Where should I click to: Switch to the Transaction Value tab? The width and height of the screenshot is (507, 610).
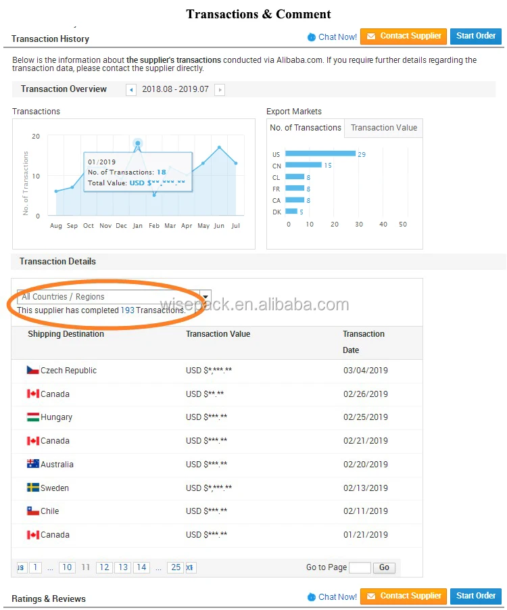click(x=383, y=128)
